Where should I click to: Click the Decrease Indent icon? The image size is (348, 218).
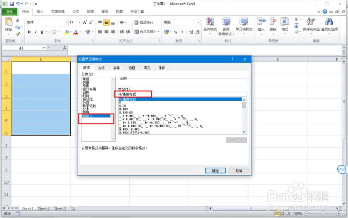(x=122, y=32)
